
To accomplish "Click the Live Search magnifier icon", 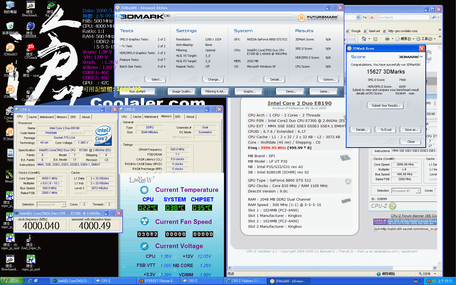I will coord(433,17).
